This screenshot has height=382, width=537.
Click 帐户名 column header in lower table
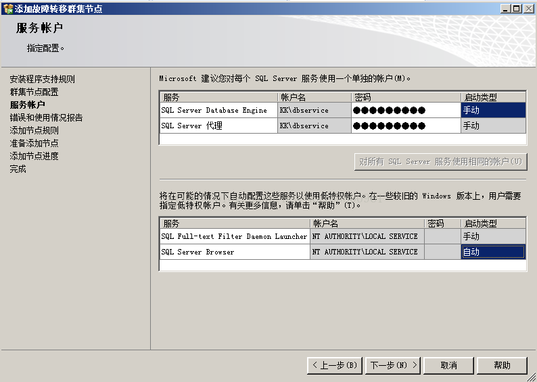(x=367, y=223)
